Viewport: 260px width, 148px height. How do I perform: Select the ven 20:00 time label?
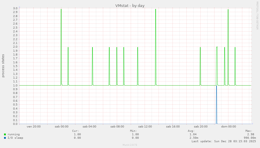click(34, 127)
